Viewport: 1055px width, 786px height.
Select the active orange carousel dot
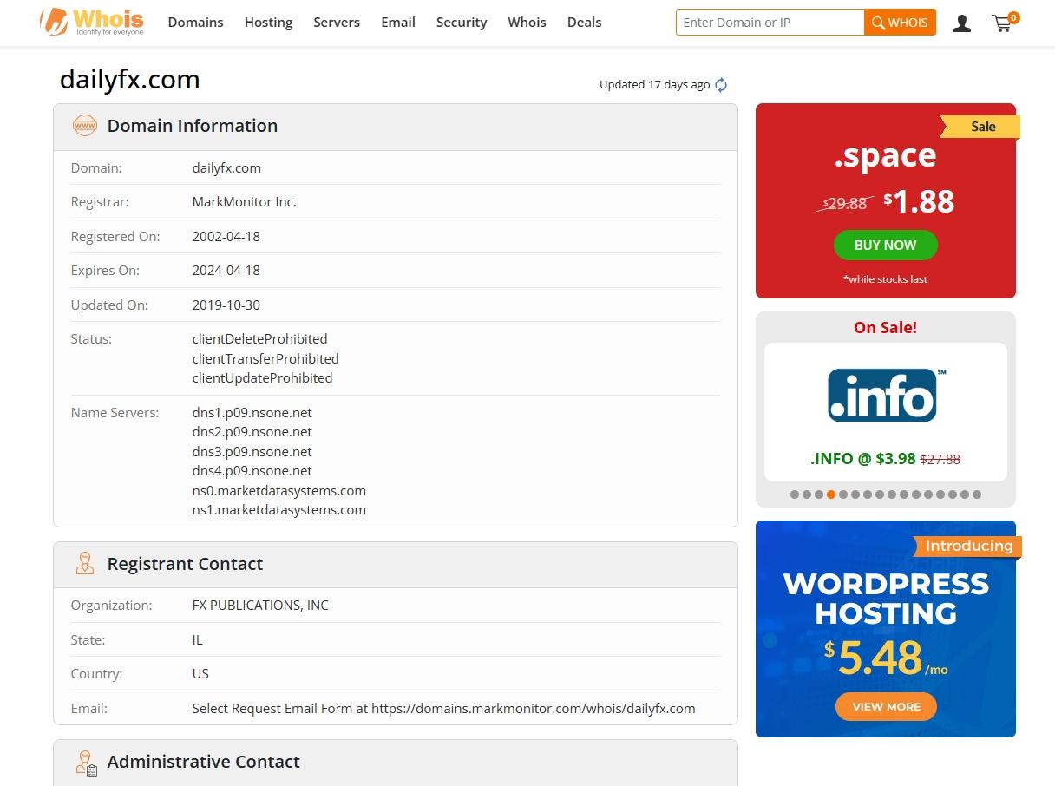click(831, 495)
